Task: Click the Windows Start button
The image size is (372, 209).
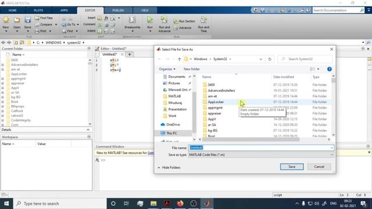Action: (x=6, y=203)
